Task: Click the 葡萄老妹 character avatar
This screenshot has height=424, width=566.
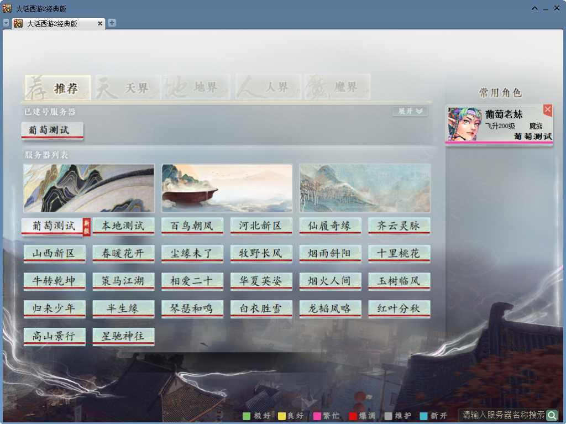Action: 464,124
